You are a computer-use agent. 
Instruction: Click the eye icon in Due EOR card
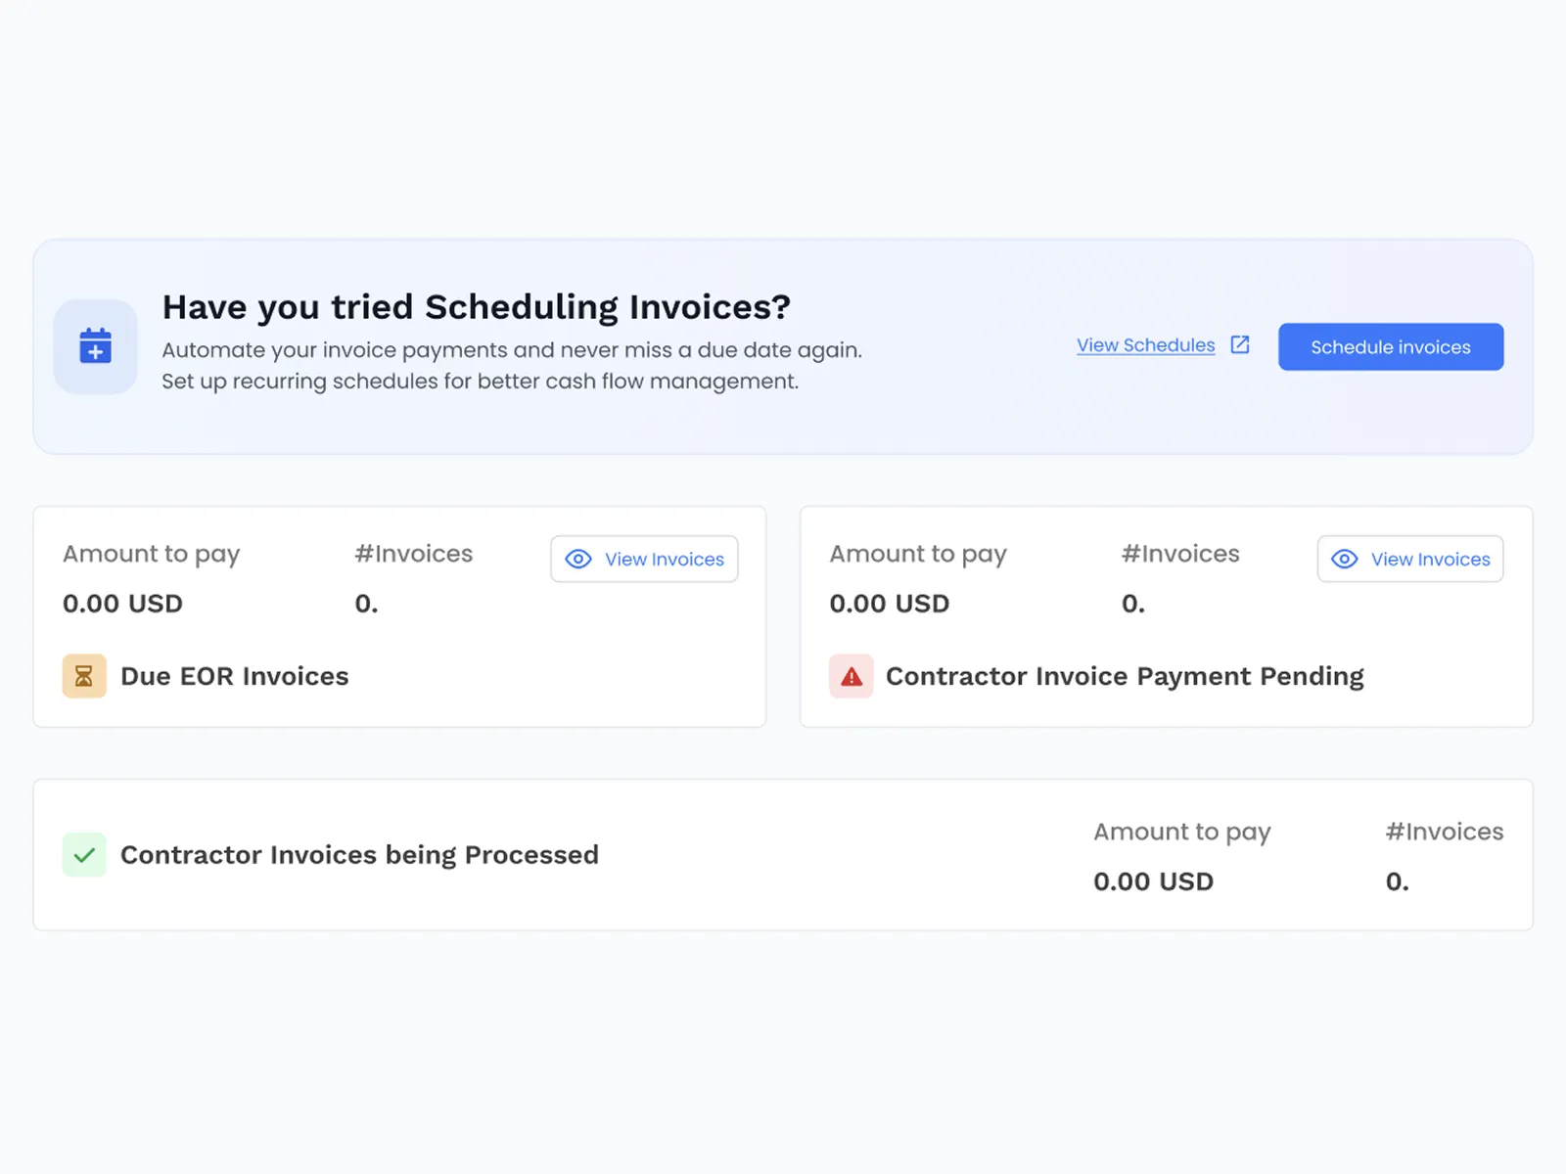[578, 559]
